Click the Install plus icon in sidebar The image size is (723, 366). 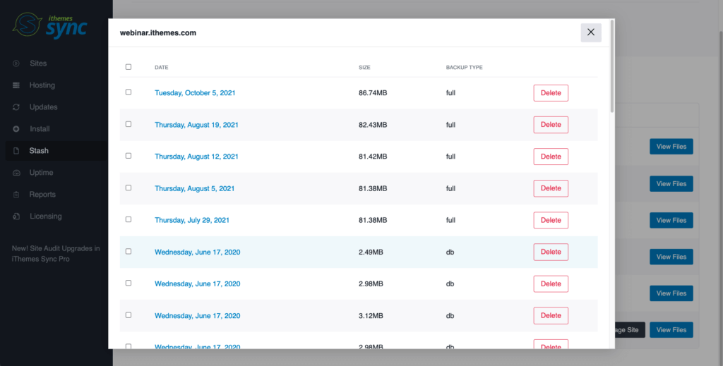(x=16, y=129)
